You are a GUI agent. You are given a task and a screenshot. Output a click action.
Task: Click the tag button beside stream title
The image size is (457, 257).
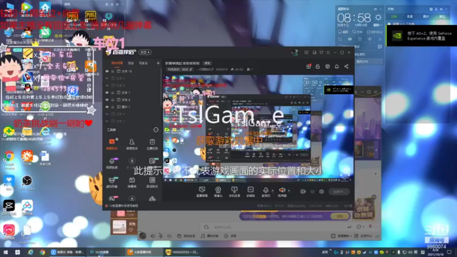pos(207,63)
